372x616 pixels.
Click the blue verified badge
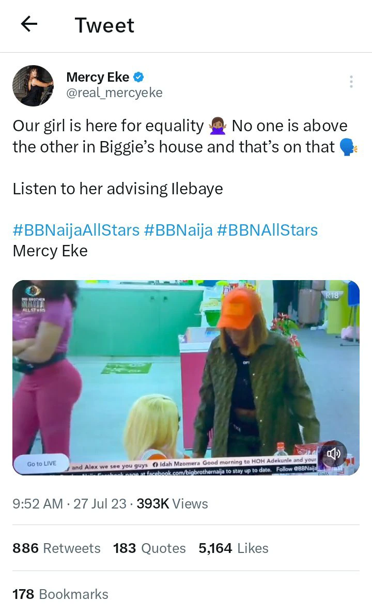point(138,77)
